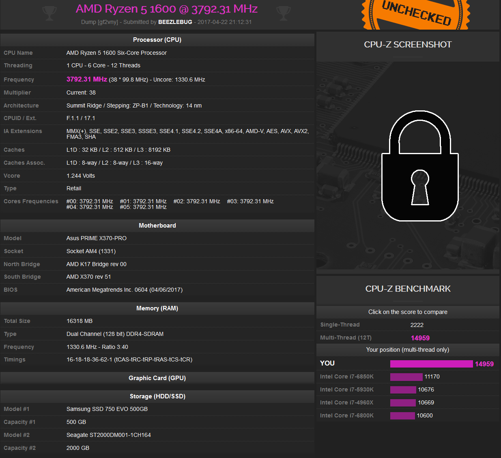Screen dimensions: 501x458
Task: Click the '1.244 Volts' Vcore value
Action: tap(81, 176)
